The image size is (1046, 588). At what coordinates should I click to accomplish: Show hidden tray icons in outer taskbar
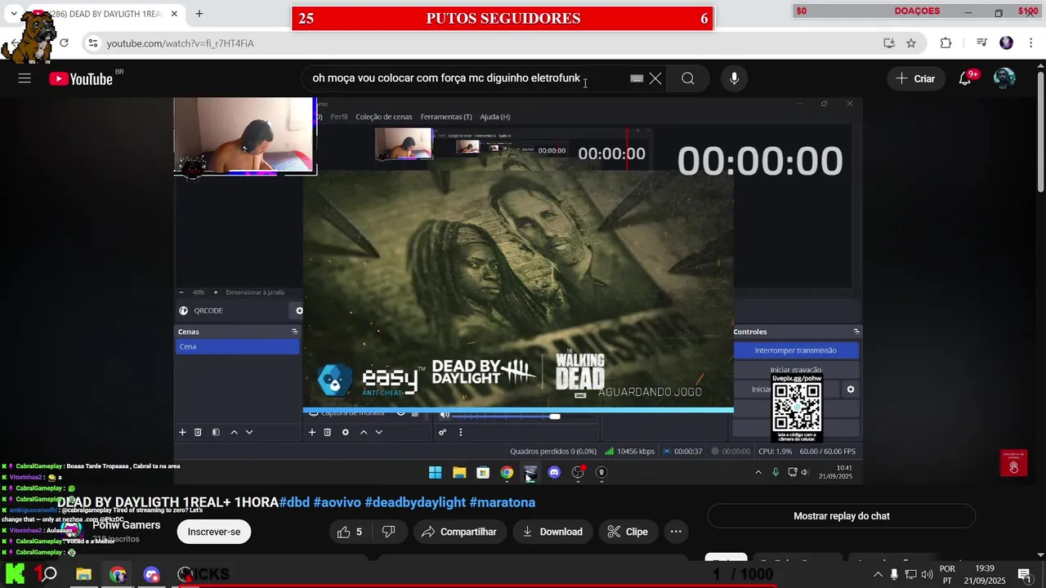tap(878, 574)
